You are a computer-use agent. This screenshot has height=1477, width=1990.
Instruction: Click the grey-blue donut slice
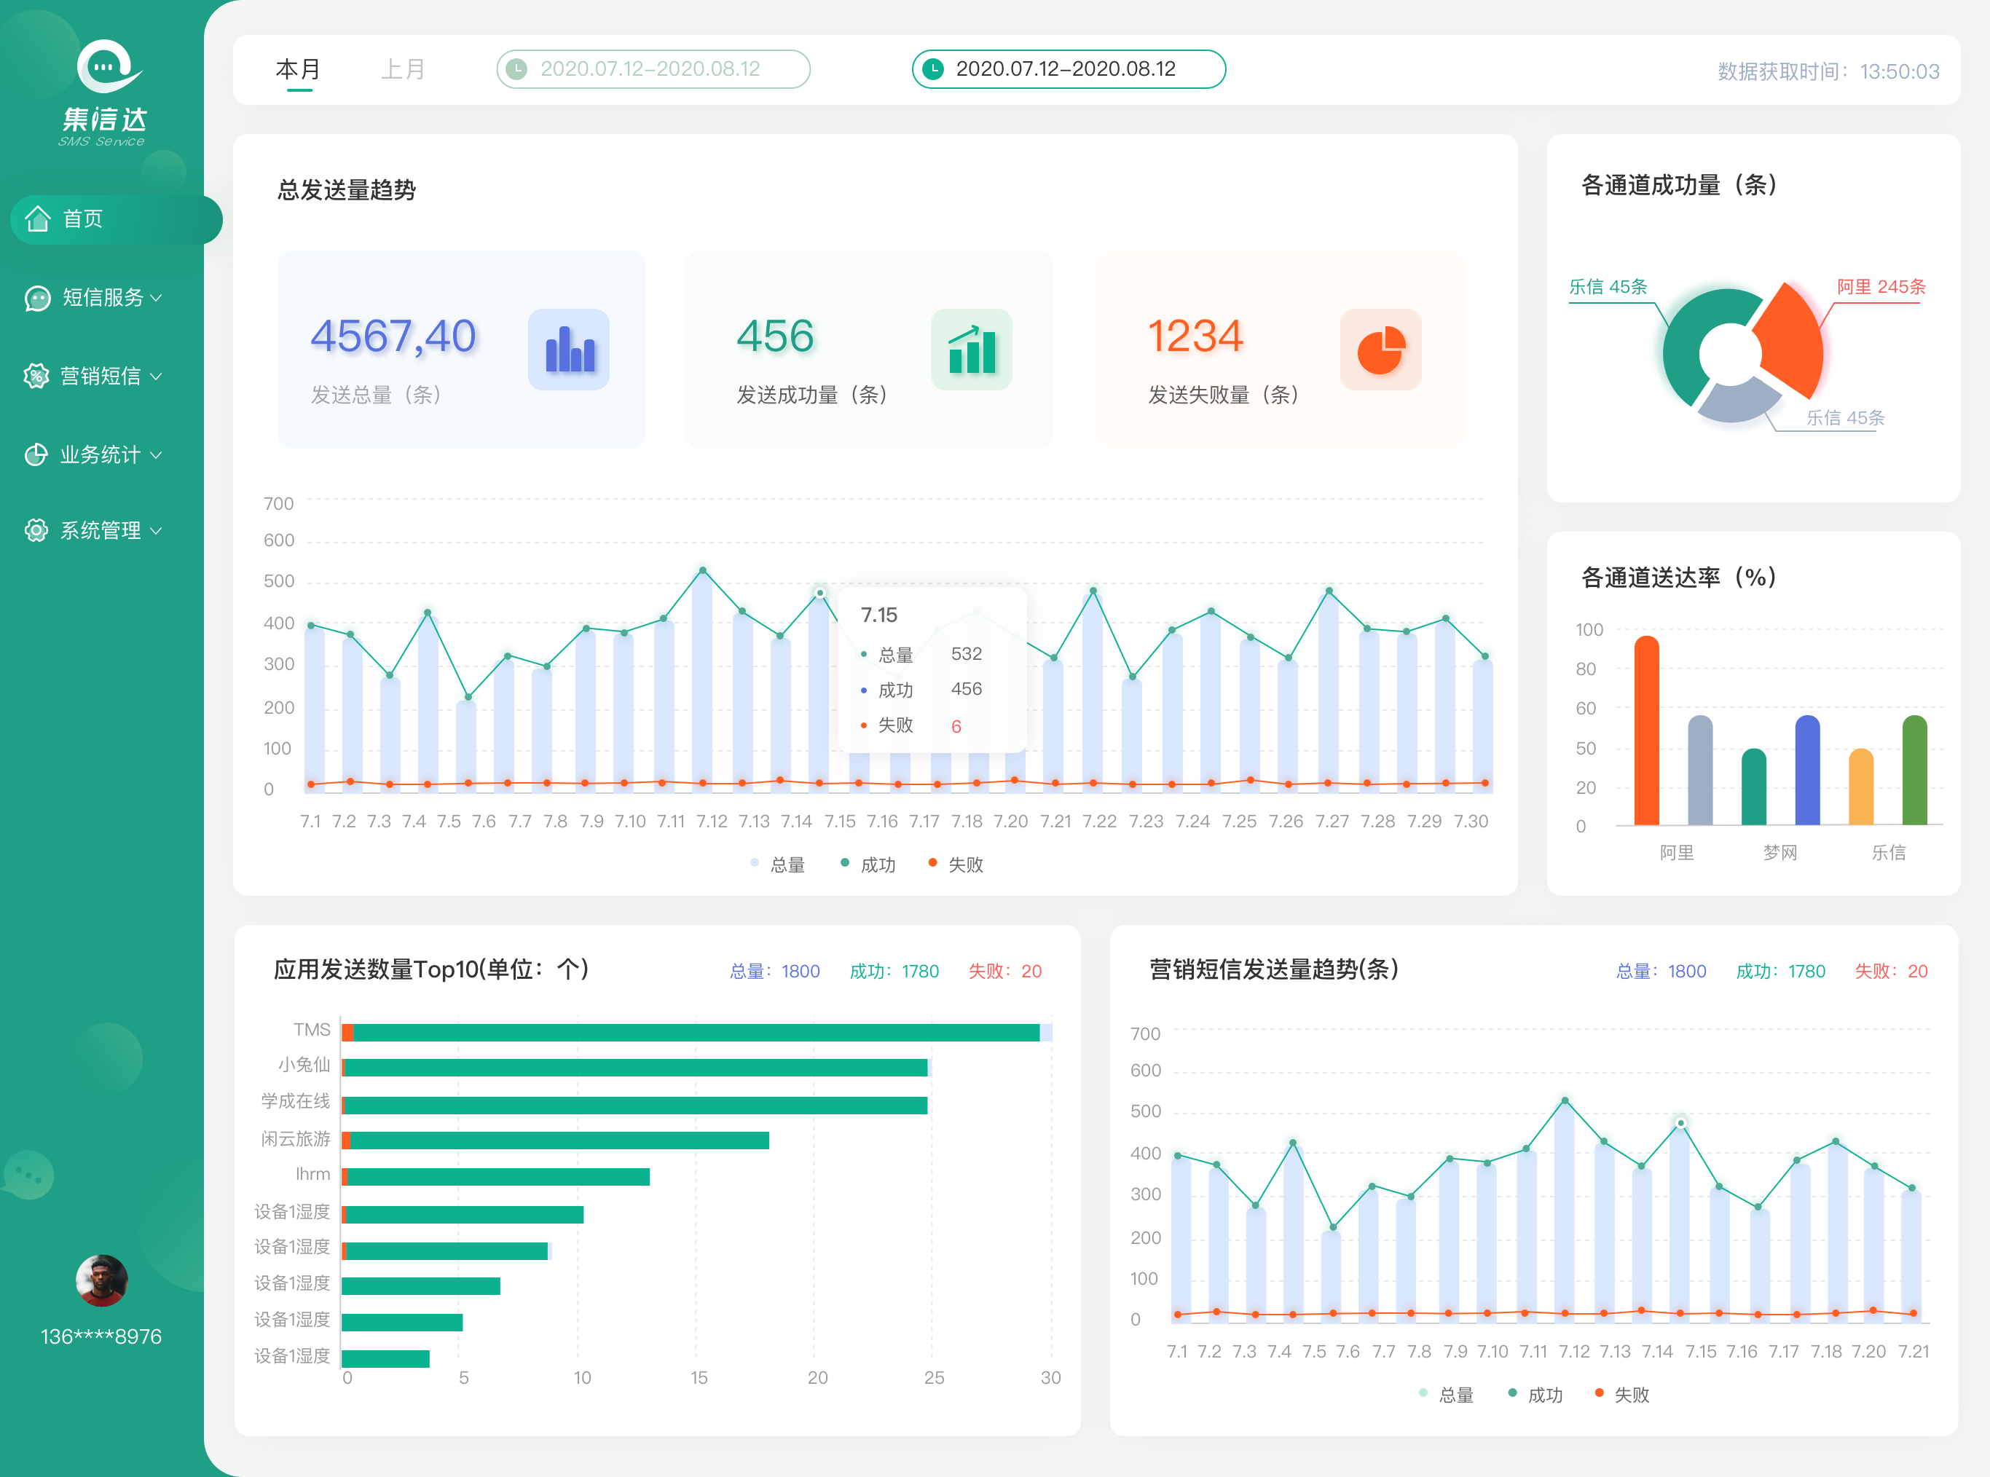[1739, 402]
